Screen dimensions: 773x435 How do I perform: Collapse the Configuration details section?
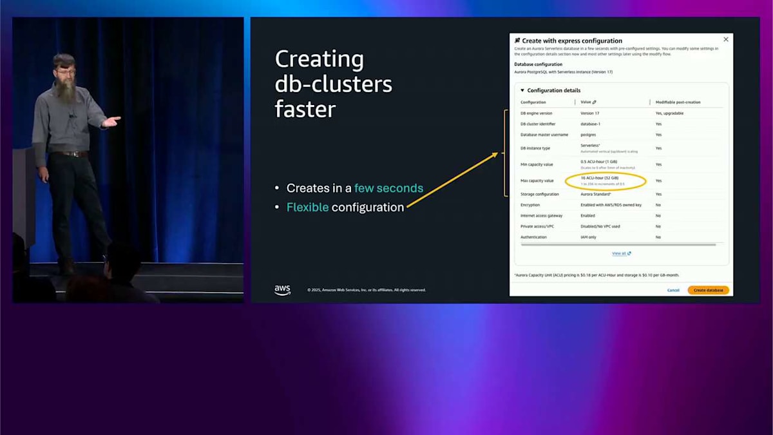[522, 90]
